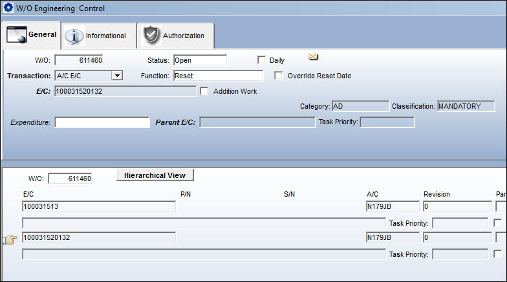Click the Revision column header
This screenshot has height=282, width=507.
(x=437, y=194)
